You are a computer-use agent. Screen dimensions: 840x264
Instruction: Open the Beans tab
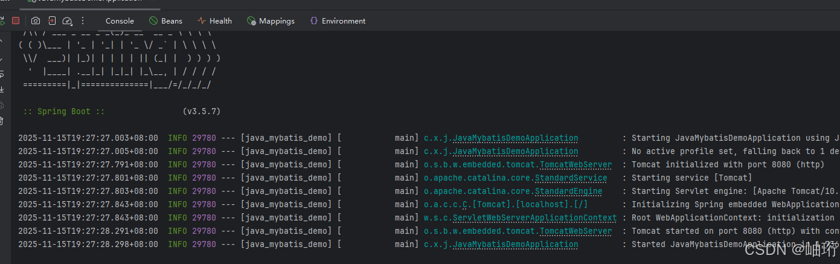tap(166, 21)
